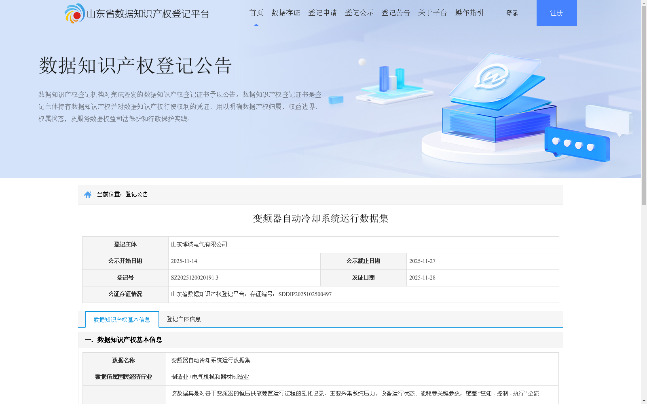The width and height of the screenshot is (647, 404).
Task: Click the platform logo icon in the header
Action: [x=74, y=13]
